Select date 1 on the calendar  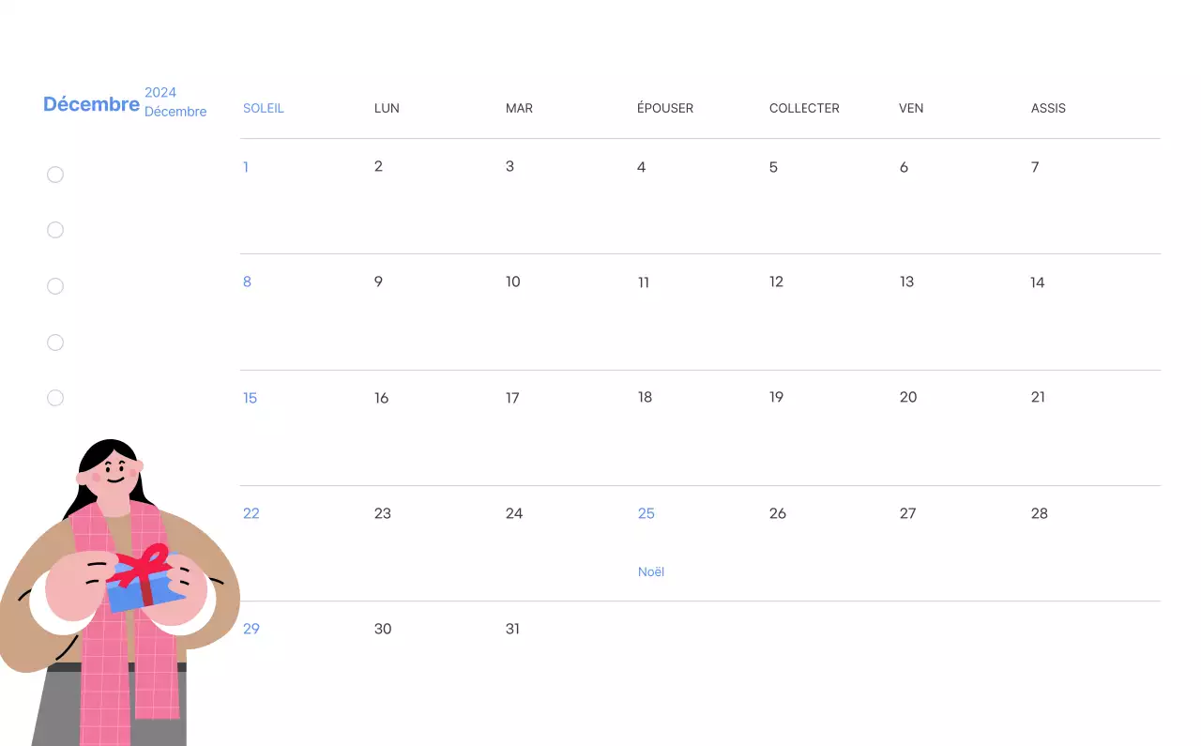[x=246, y=167]
